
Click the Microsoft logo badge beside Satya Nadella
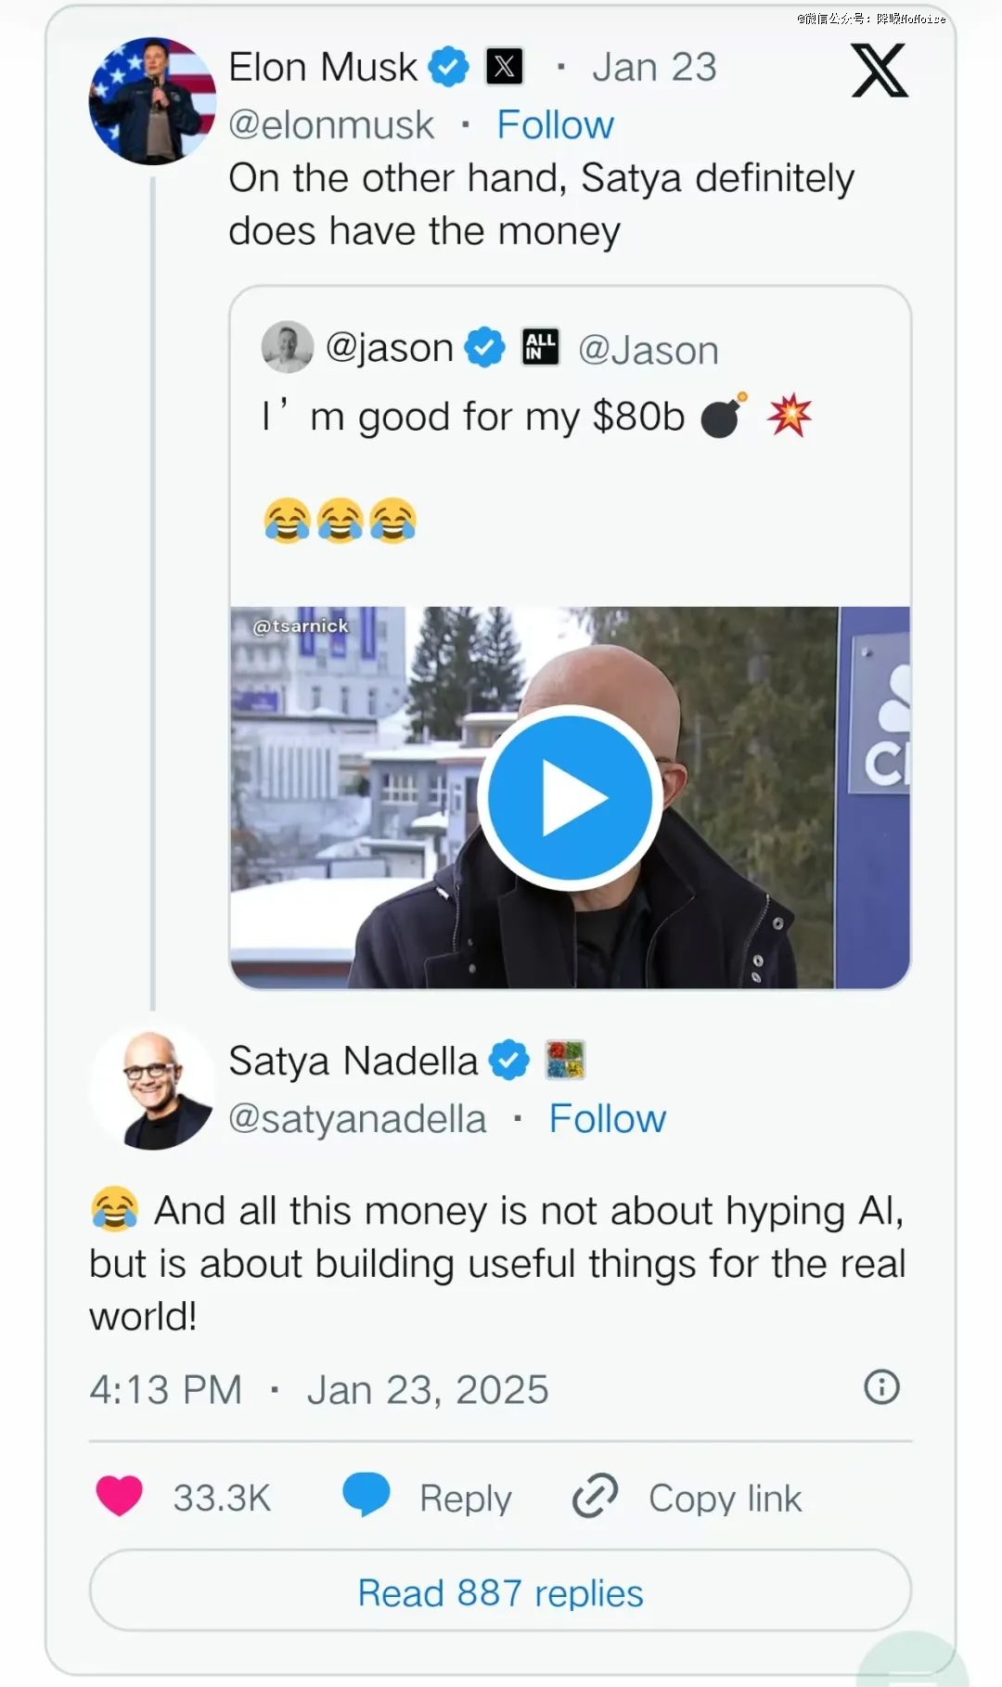tap(565, 1060)
